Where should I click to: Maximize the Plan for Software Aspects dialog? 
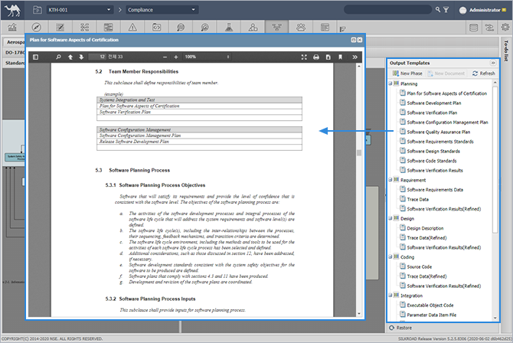click(353, 40)
